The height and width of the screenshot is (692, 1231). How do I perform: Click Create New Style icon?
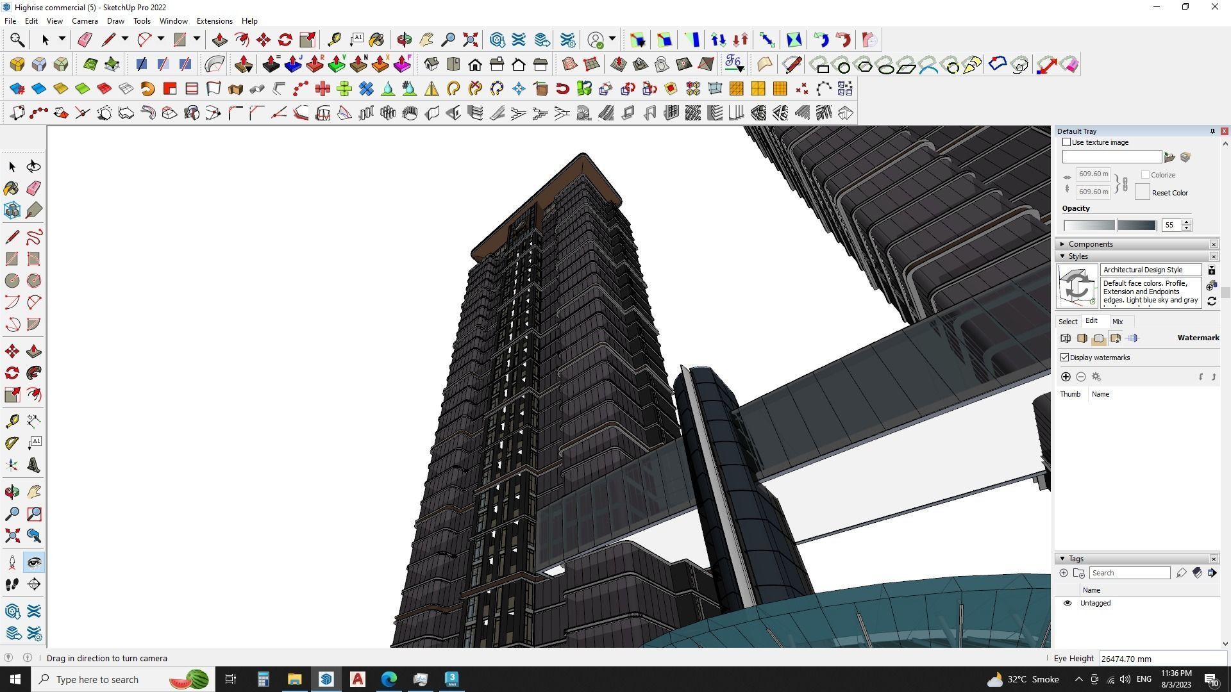(x=1212, y=286)
